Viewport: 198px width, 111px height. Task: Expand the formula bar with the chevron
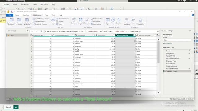point(158,31)
